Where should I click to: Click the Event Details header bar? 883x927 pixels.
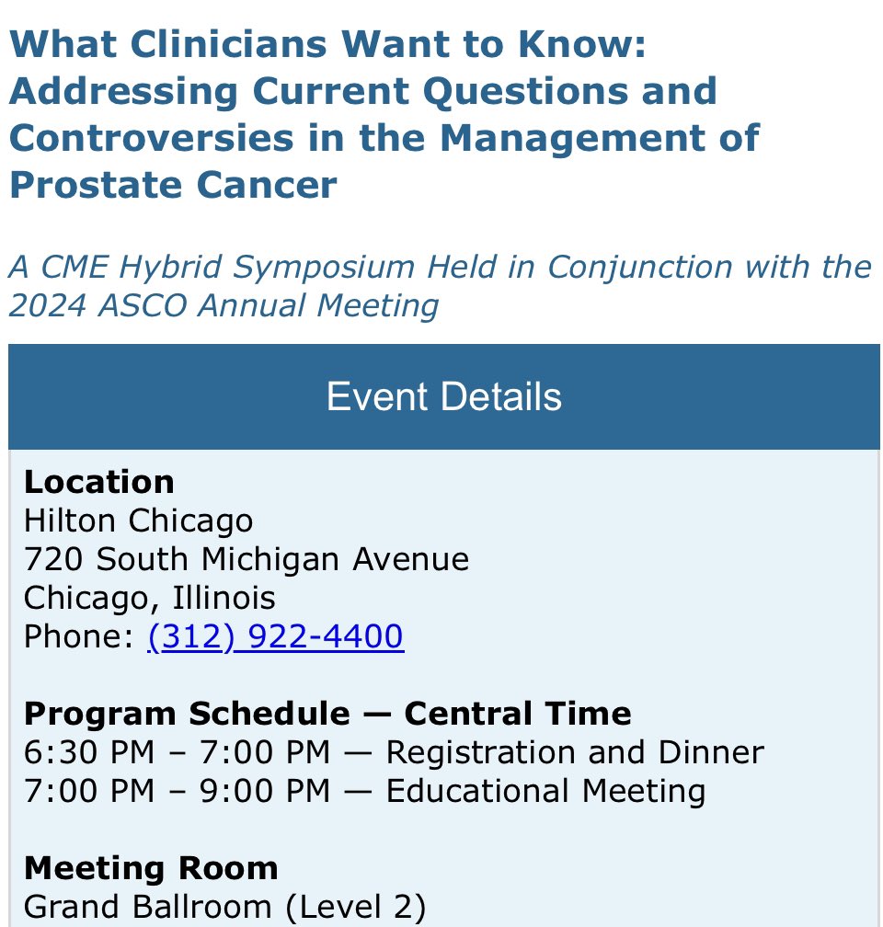[x=444, y=396]
